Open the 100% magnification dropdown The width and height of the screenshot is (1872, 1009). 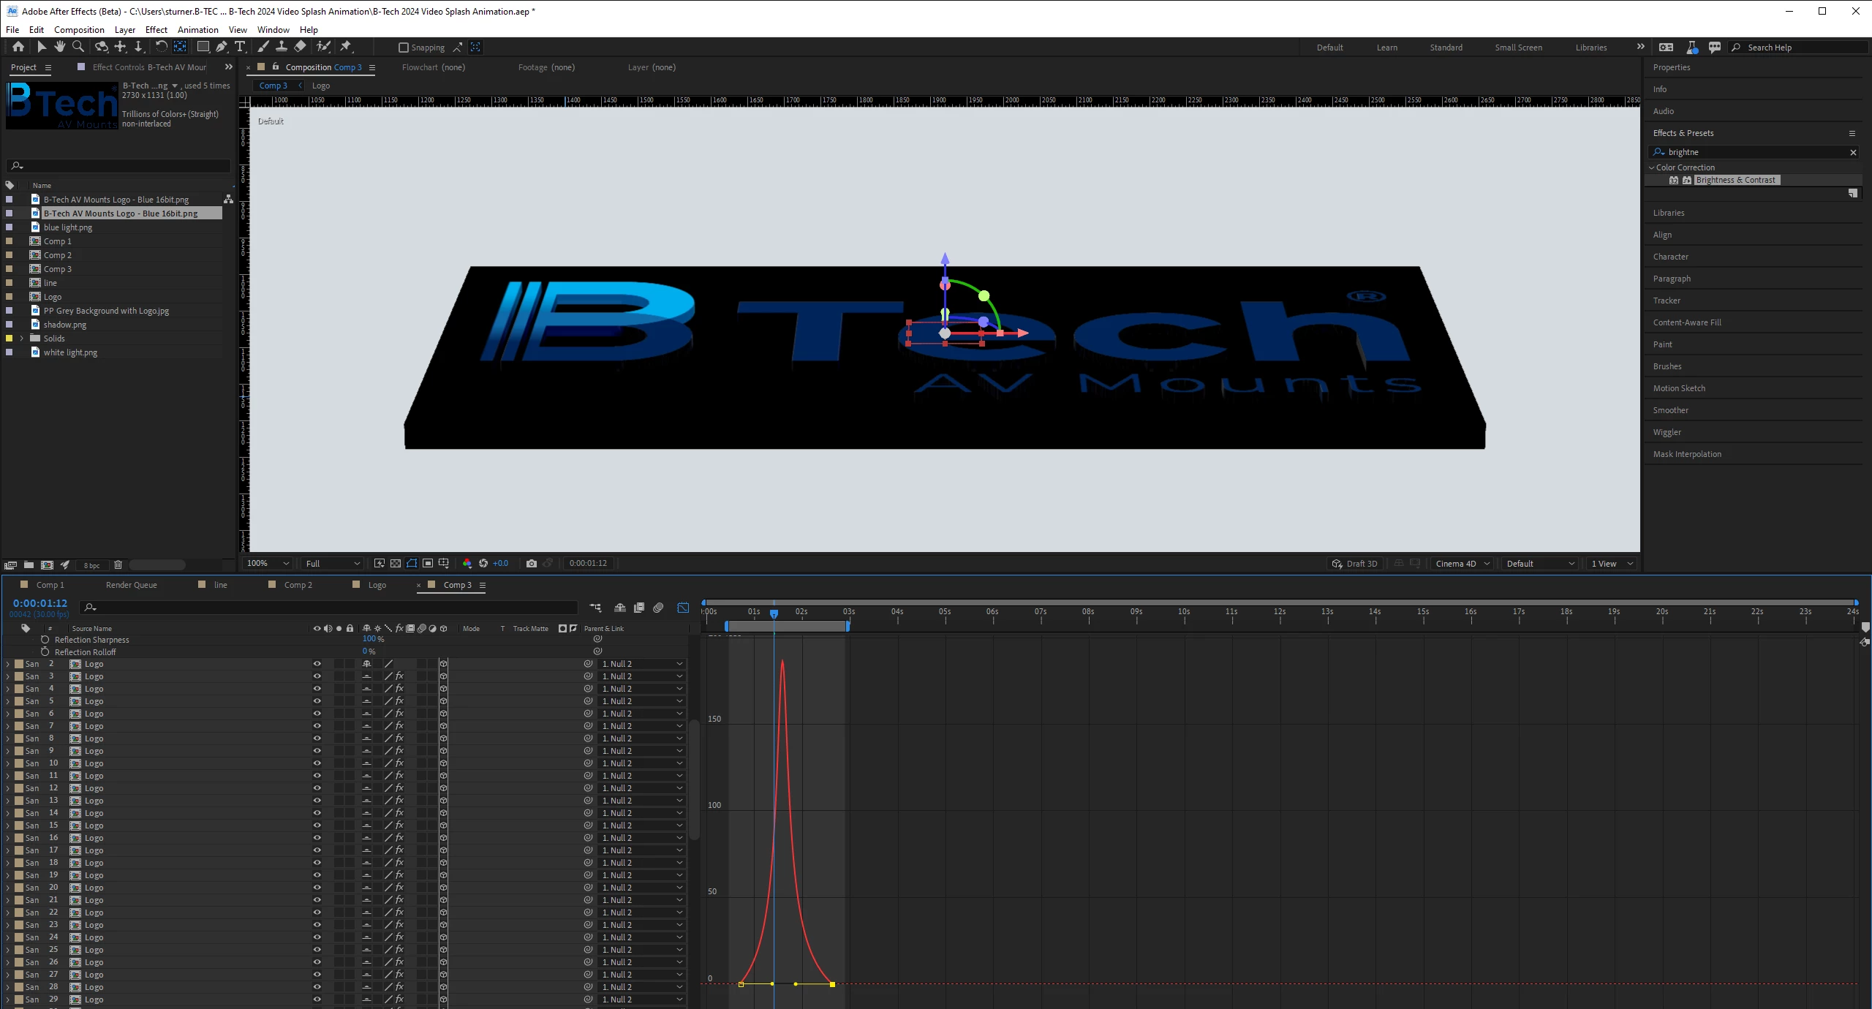pos(268,564)
